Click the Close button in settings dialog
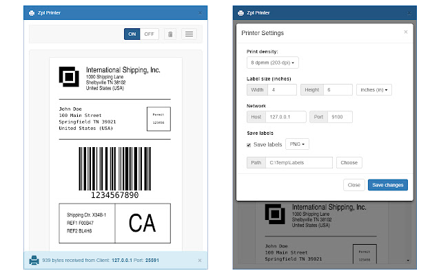The height and width of the screenshot is (275, 441). click(x=353, y=185)
